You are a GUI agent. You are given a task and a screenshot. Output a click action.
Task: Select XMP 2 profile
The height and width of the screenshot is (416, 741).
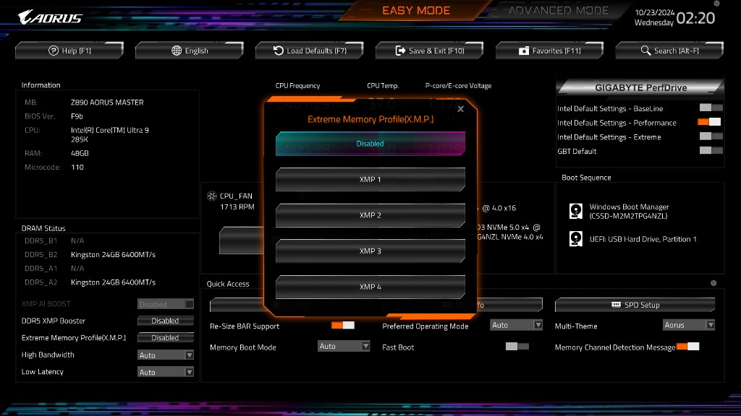(x=370, y=215)
